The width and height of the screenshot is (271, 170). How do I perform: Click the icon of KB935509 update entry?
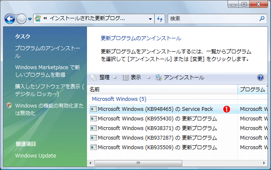click(94, 147)
